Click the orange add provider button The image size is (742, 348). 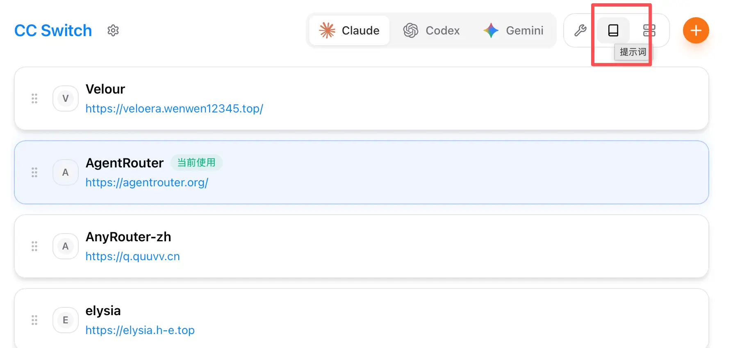696,30
